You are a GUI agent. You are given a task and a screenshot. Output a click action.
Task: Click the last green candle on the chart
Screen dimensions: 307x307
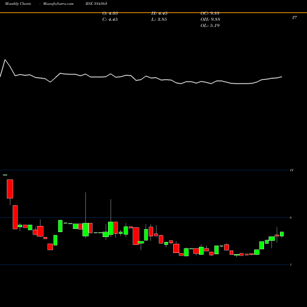click(x=282, y=234)
